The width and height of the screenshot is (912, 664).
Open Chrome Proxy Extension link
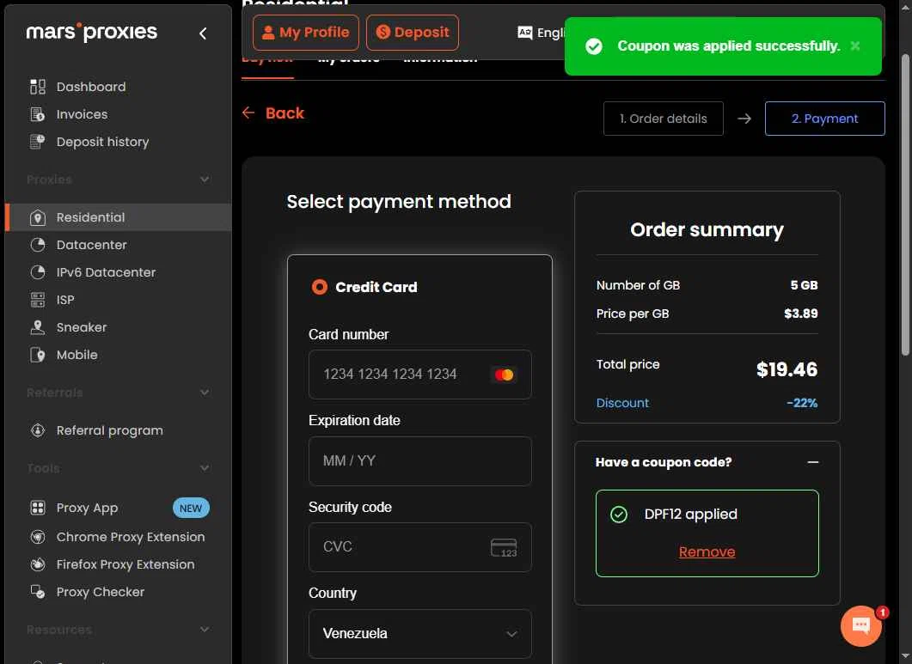[131, 537]
